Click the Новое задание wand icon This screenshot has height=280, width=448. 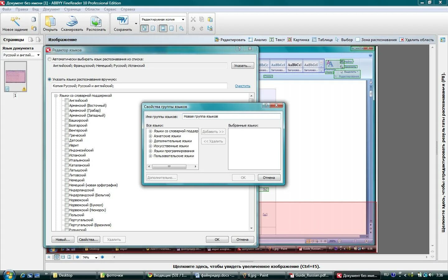pyautogui.click(x=15, y=21)
